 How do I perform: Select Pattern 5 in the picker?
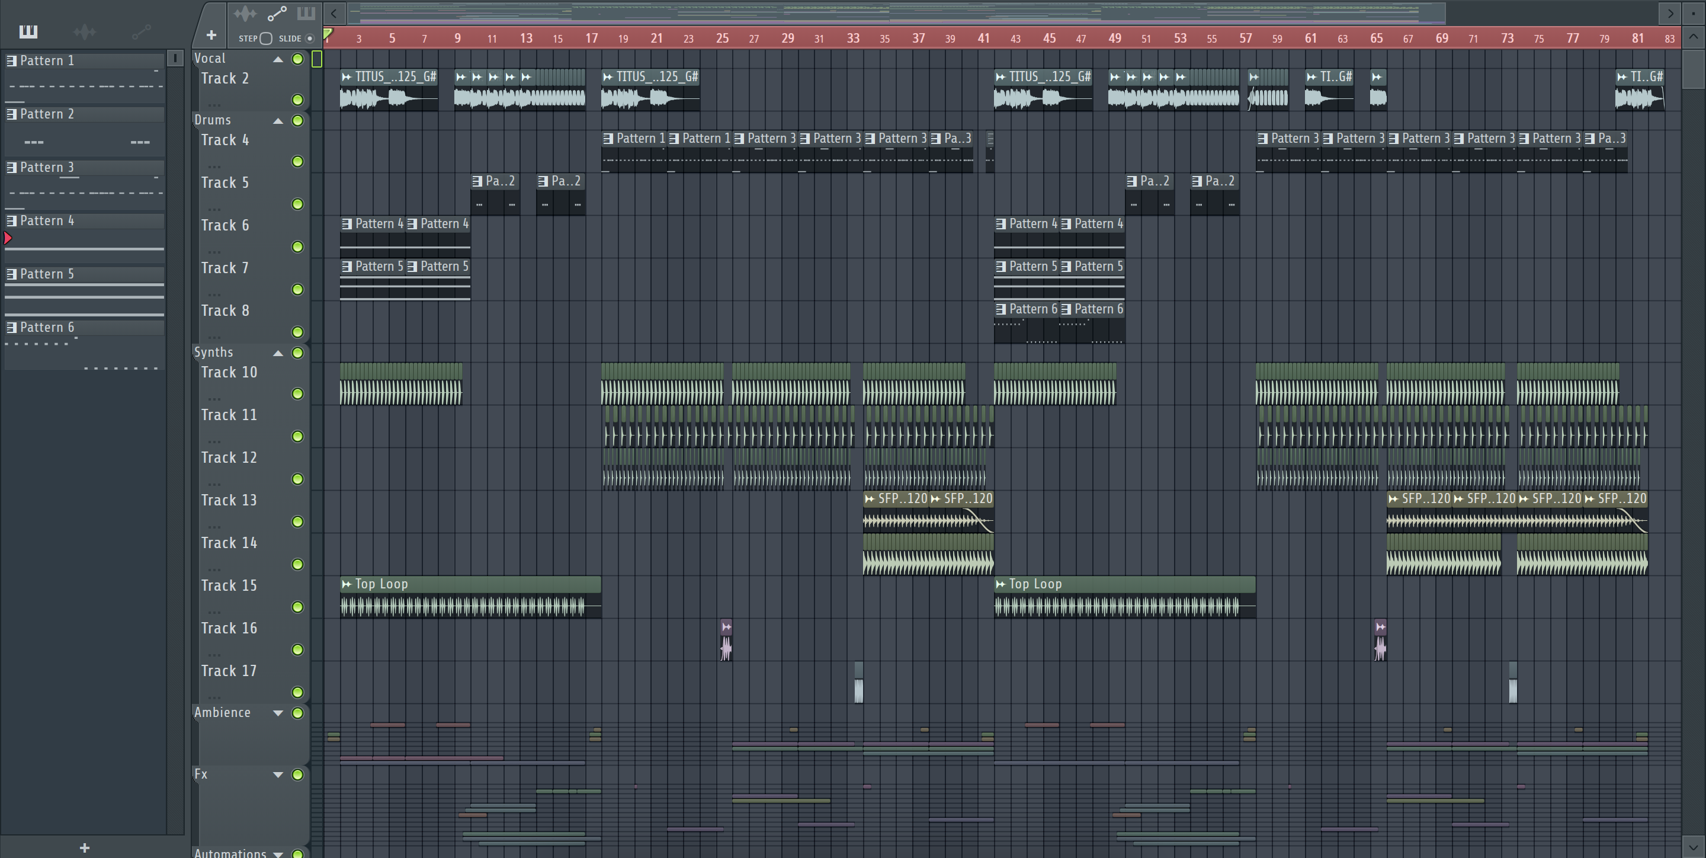click(x=84, y=290)
